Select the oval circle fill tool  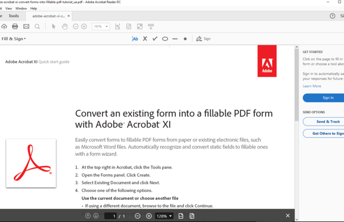pos(165,39)
